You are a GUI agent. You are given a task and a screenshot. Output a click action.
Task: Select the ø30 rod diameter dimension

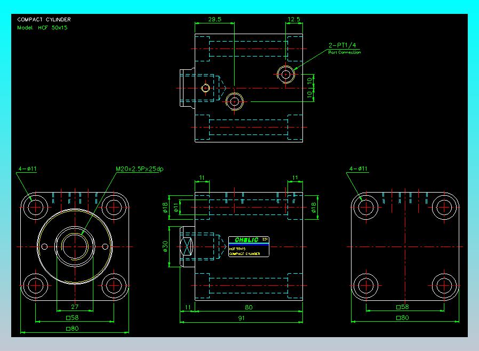tap(165, 246)
